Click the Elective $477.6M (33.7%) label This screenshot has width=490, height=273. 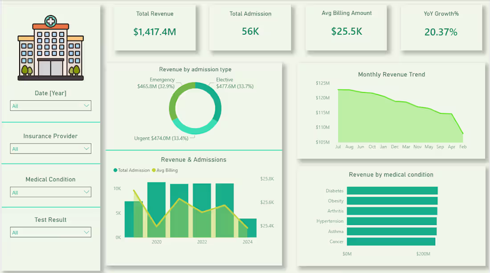235,83
